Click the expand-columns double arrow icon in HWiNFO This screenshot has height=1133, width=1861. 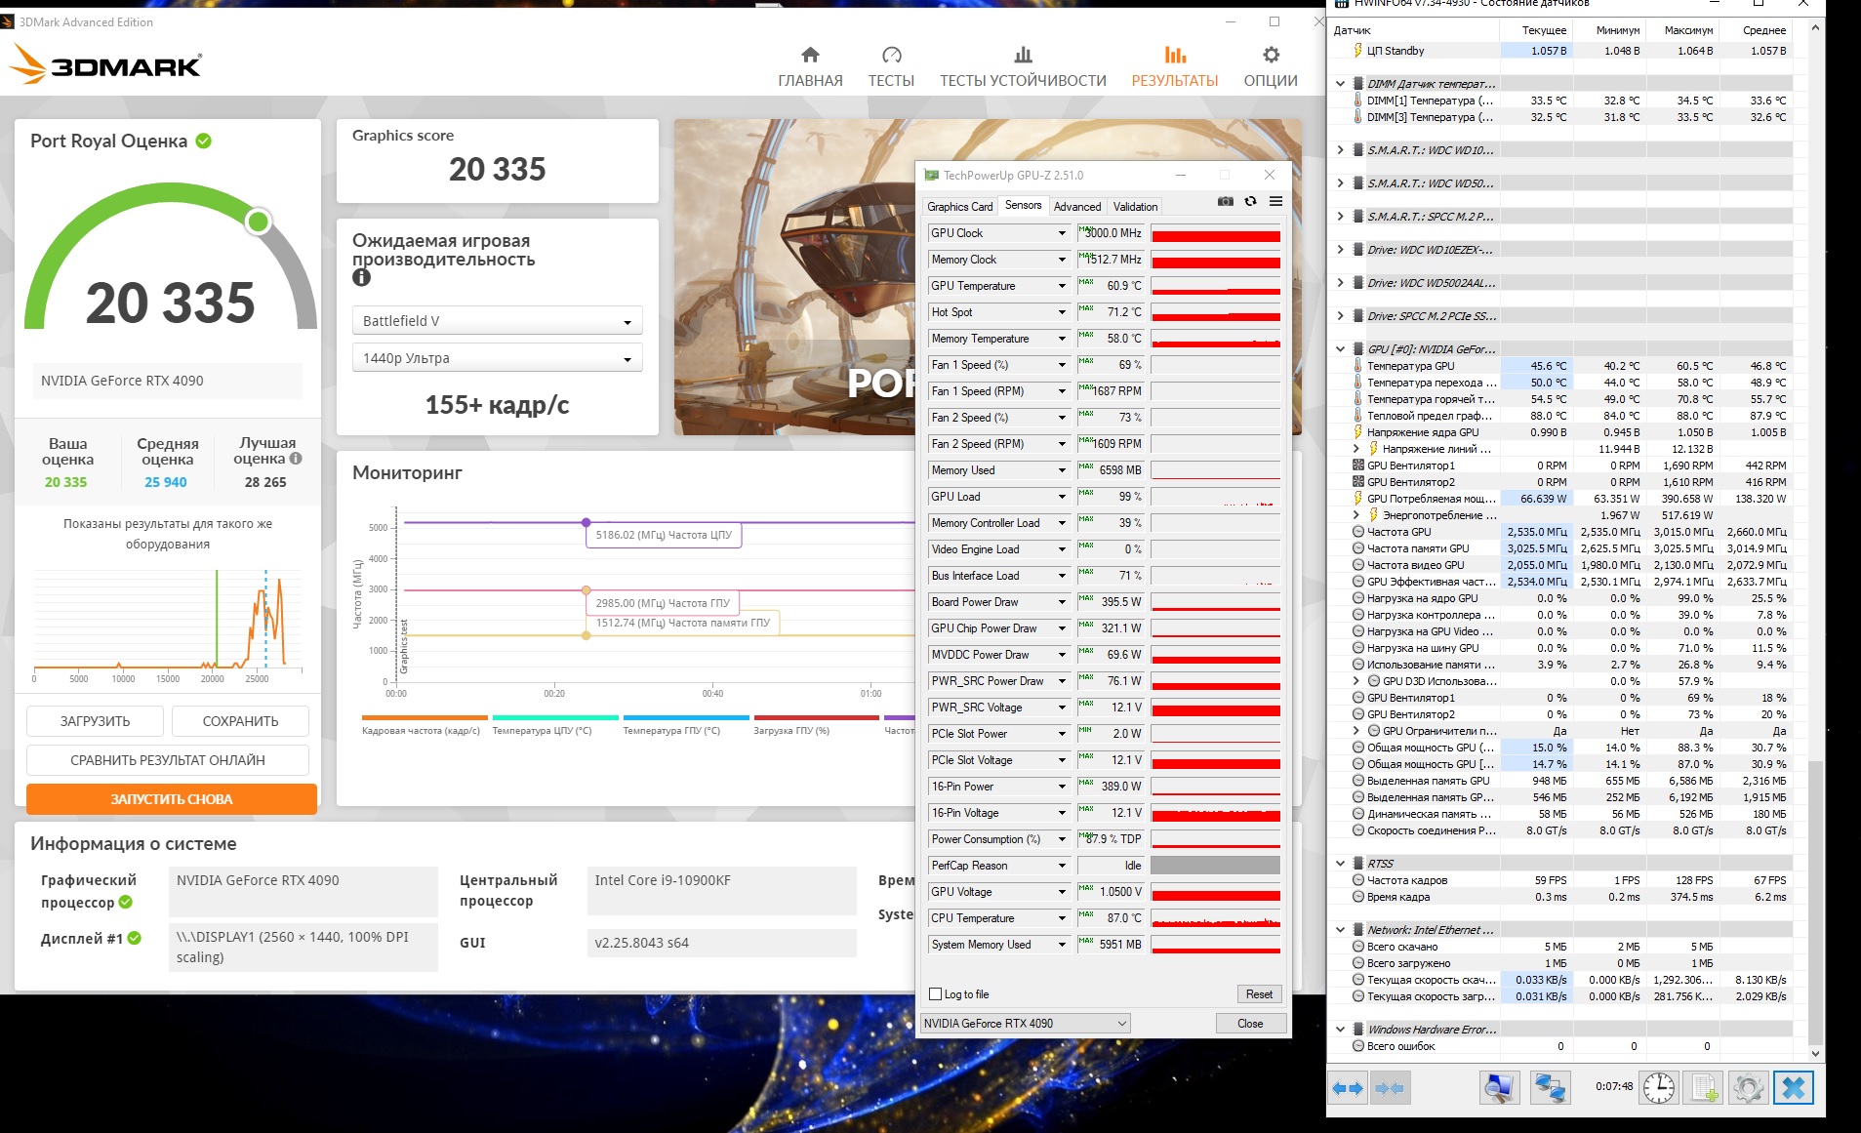tap(1348, 1087)
